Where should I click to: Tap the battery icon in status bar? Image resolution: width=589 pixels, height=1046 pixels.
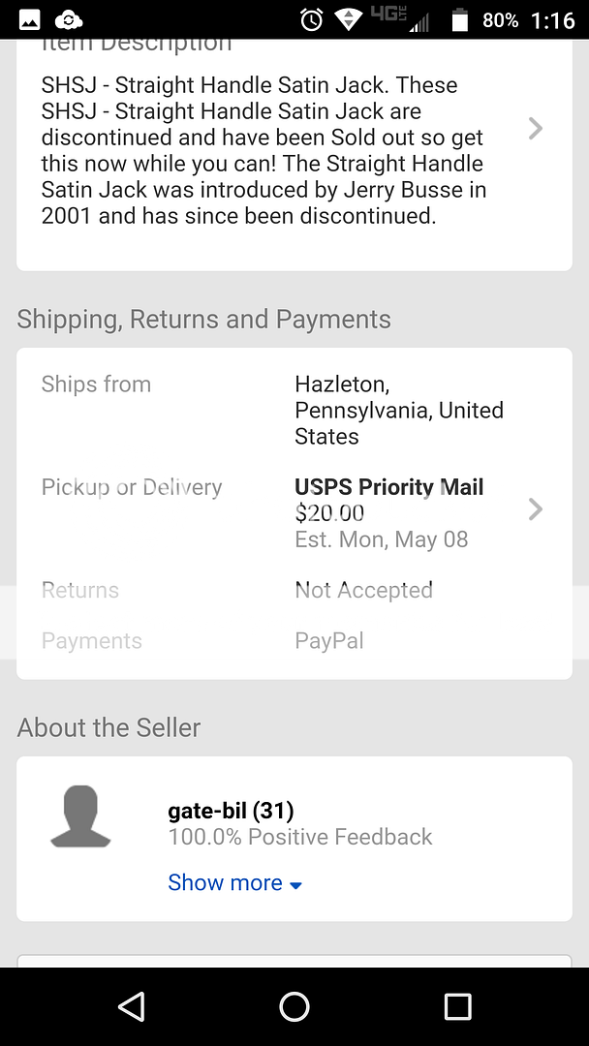[x=460, y=19]
